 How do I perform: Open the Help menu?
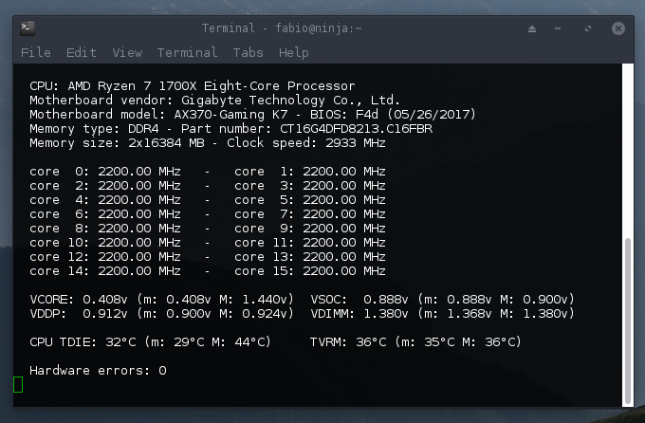click(x=294, y=53)
